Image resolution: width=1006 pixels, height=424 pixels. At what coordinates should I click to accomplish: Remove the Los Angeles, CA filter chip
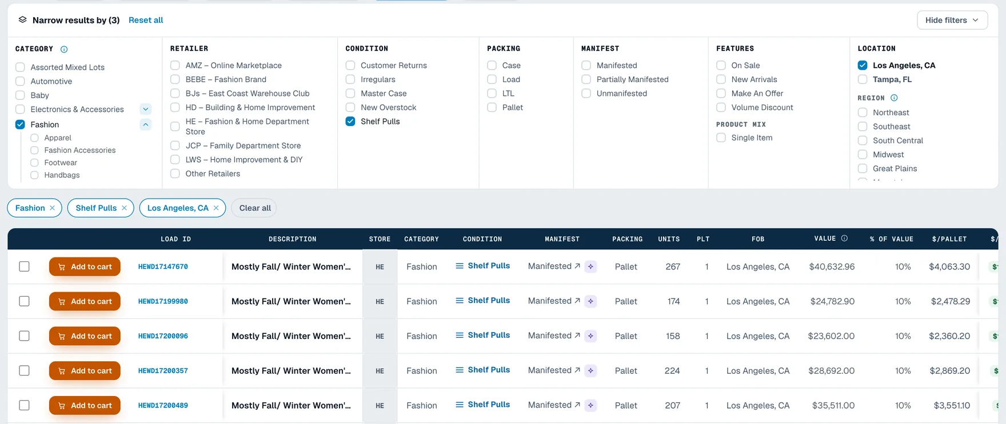tap(216, 208)
